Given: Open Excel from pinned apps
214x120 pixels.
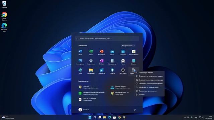Looking at the screenshot, I should tap(91, 52).
